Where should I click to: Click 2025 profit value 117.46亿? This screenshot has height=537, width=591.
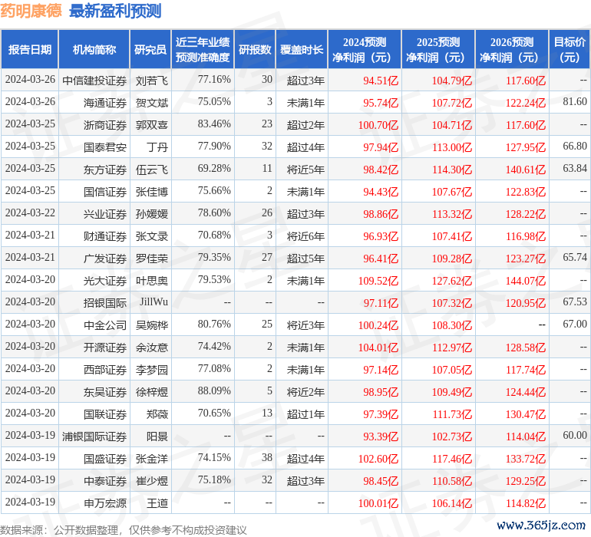click(x=452, y=459)
